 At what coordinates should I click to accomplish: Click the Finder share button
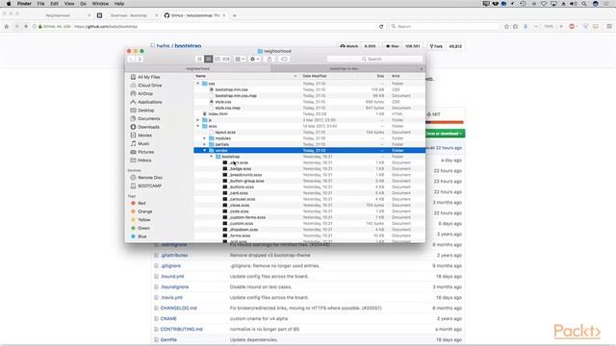(269, 60)
